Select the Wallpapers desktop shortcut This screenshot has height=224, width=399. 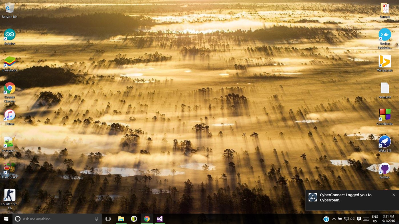[385, 64]
